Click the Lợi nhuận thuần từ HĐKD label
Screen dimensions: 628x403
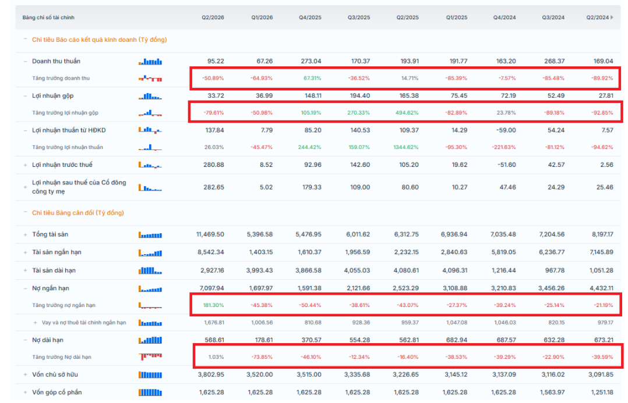click(x=69, y=130)
